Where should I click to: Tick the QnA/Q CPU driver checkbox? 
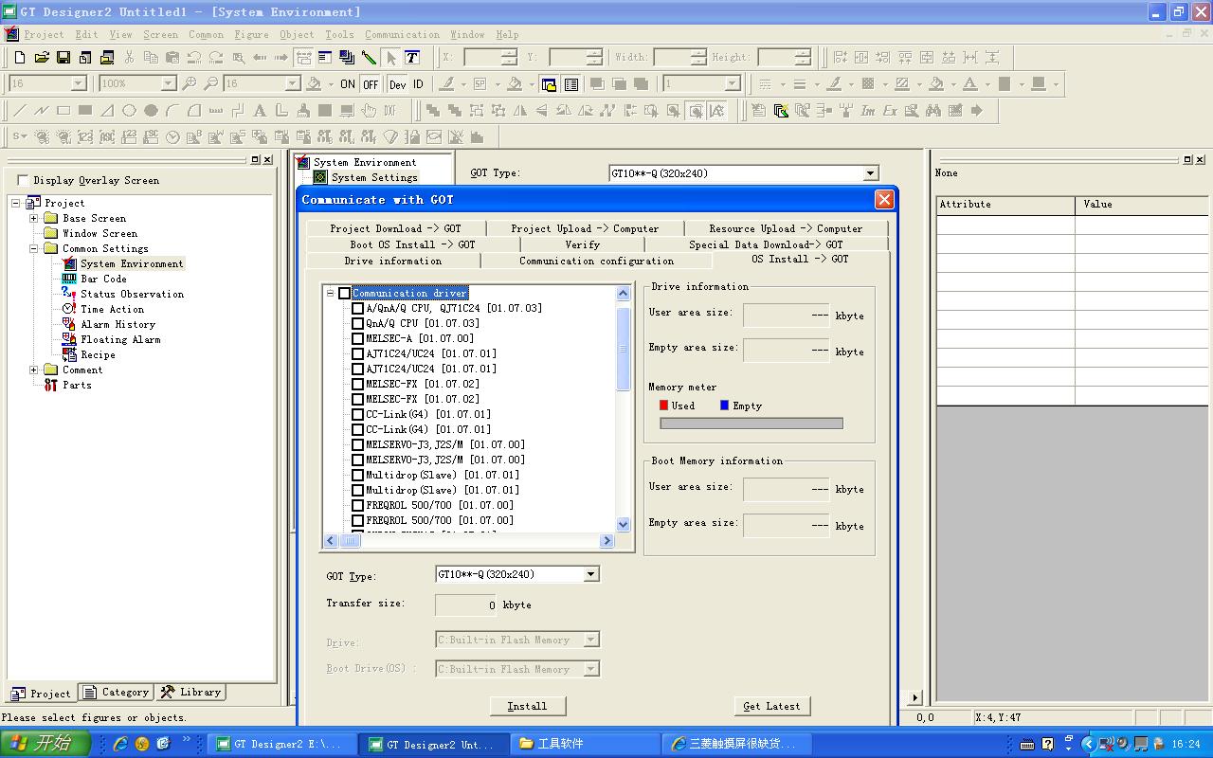357,323
